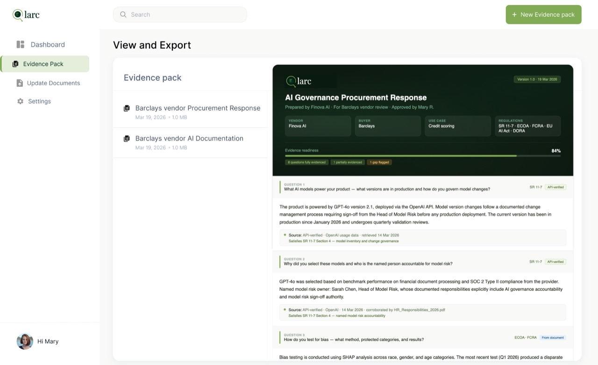Viewport: 598px width, 365px height.
Task: Click the larc logo in sidebar
Action: pyautogui.click(x=26, y=15)
